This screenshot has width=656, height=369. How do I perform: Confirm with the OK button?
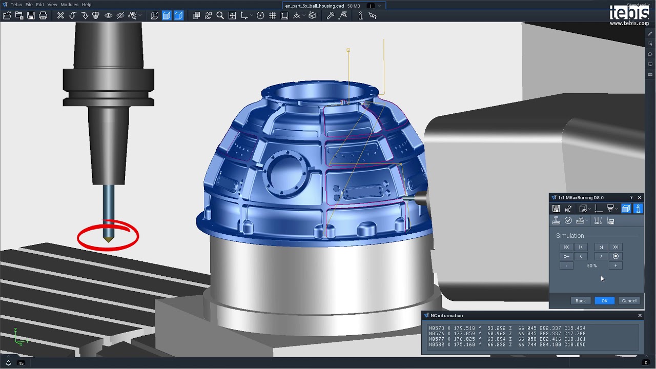click(x=605, y=301)
